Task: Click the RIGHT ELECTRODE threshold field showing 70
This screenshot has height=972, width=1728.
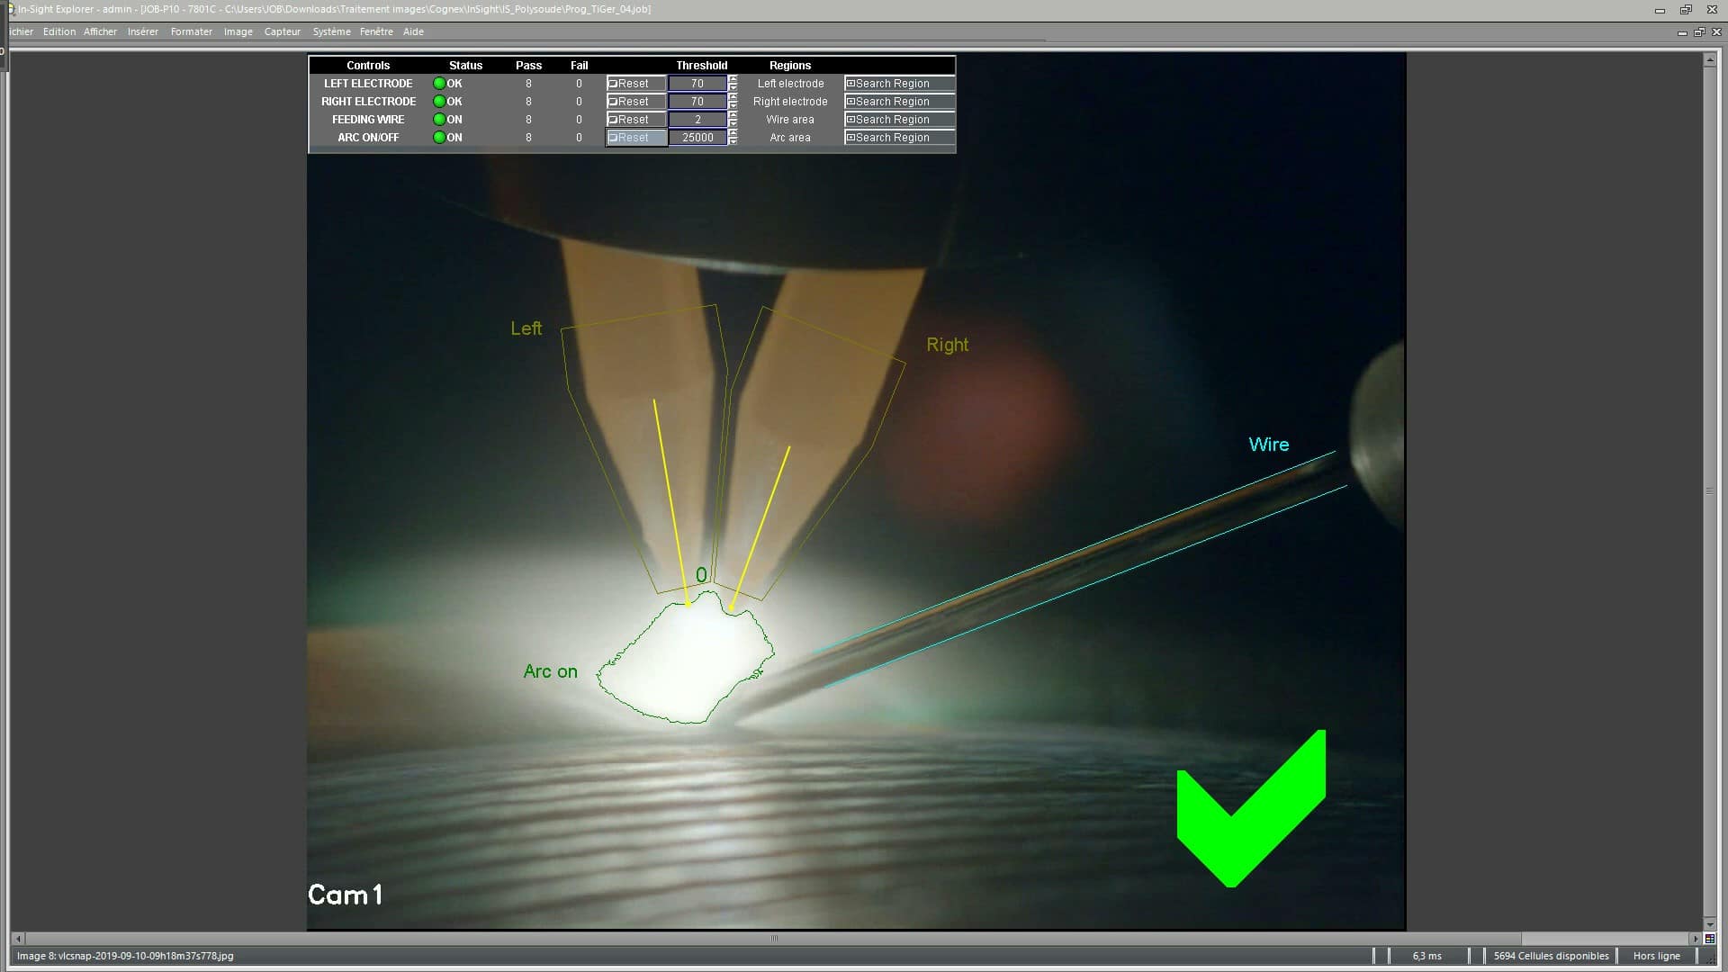Action: [x=697, y=102]
